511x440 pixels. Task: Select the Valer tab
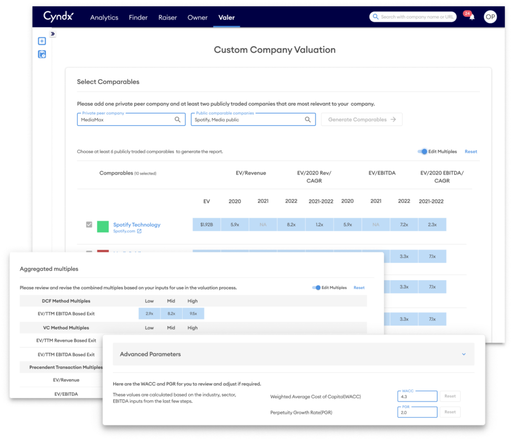[227, 17]
